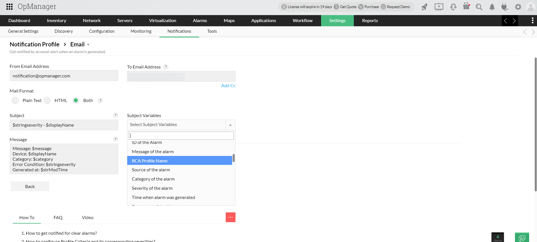Open help for To Email Address

click(166, 67)
